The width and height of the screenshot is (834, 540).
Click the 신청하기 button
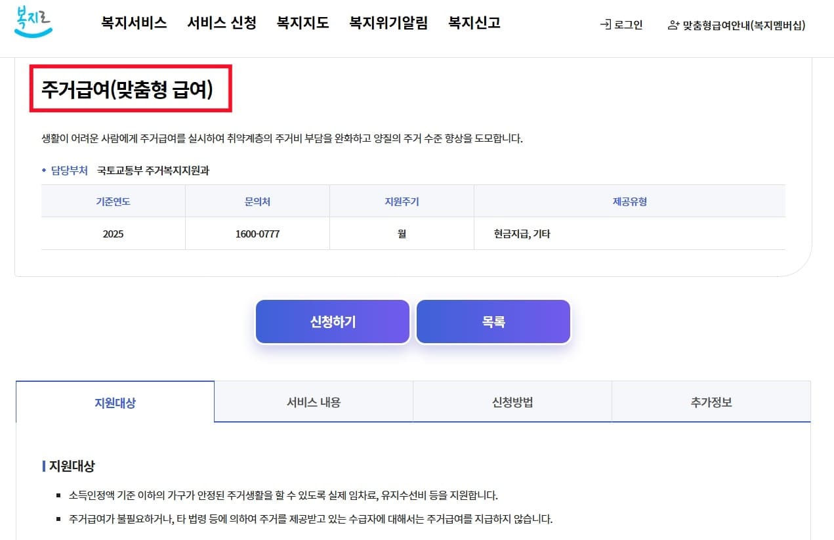coord(333,322)
